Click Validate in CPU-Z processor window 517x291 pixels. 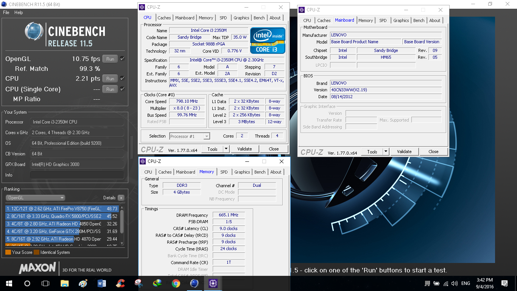point(244,149)
